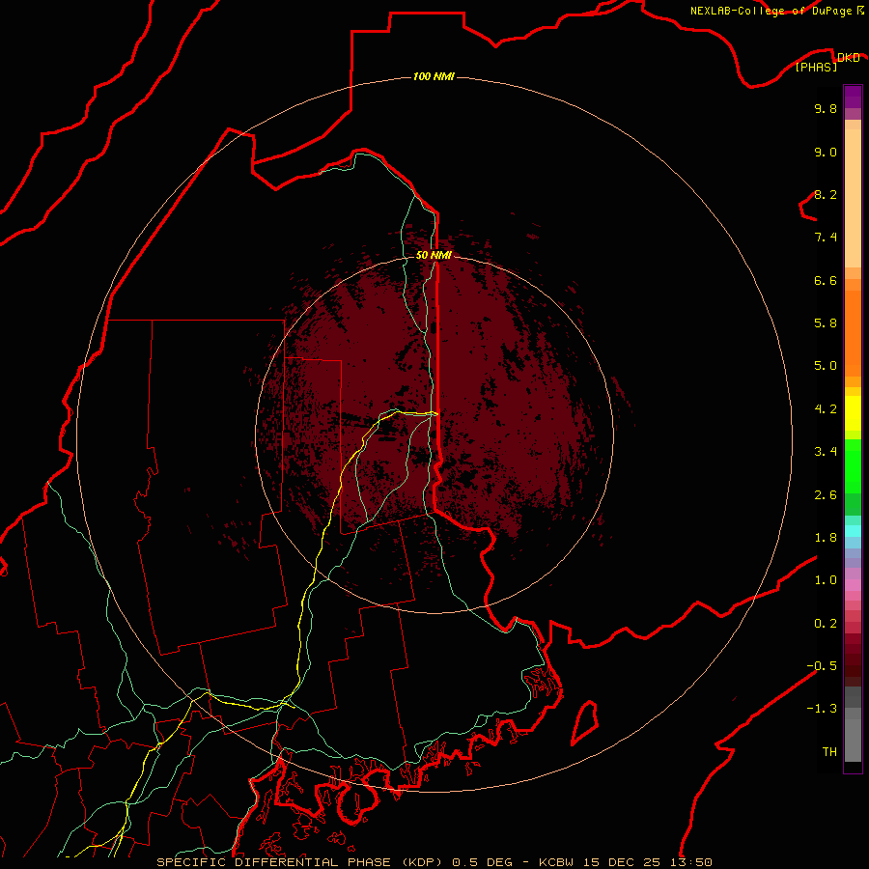The image size is (869, 869).
Task: Click the -0.5 scale value
Action: [x=822, y=666]
